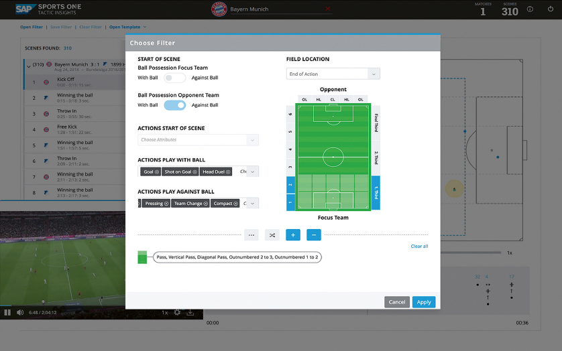
Task: Click the blue minus button to remove a filter
Action: (313, 234)
